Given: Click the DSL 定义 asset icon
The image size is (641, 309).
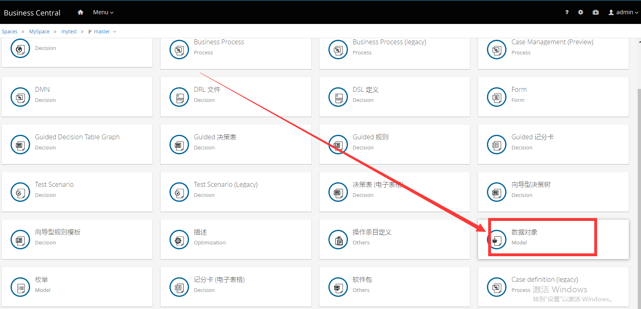Looking at the screenshot, I should (x=338, y=97).
